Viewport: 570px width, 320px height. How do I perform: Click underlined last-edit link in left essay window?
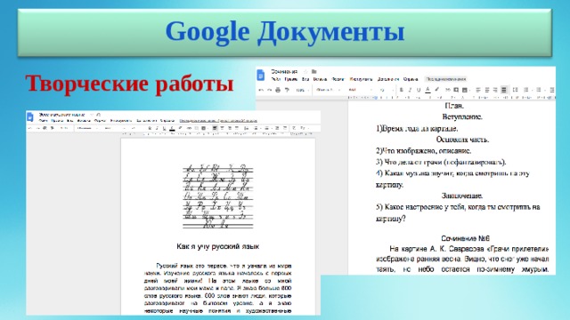(218, 121)
